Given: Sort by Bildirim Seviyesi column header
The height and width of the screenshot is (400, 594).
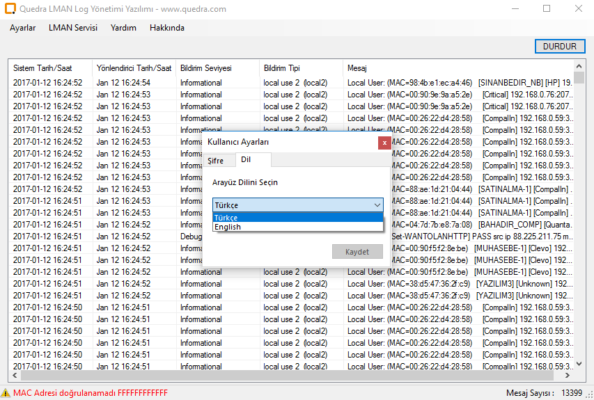Looking at the screenshot, I should pyautogui.click(x=206, y=68).
